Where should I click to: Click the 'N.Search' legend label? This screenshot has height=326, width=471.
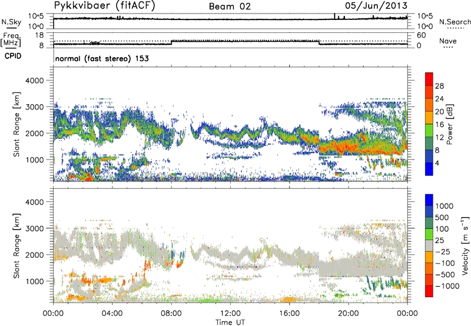[x=455, y=22]
